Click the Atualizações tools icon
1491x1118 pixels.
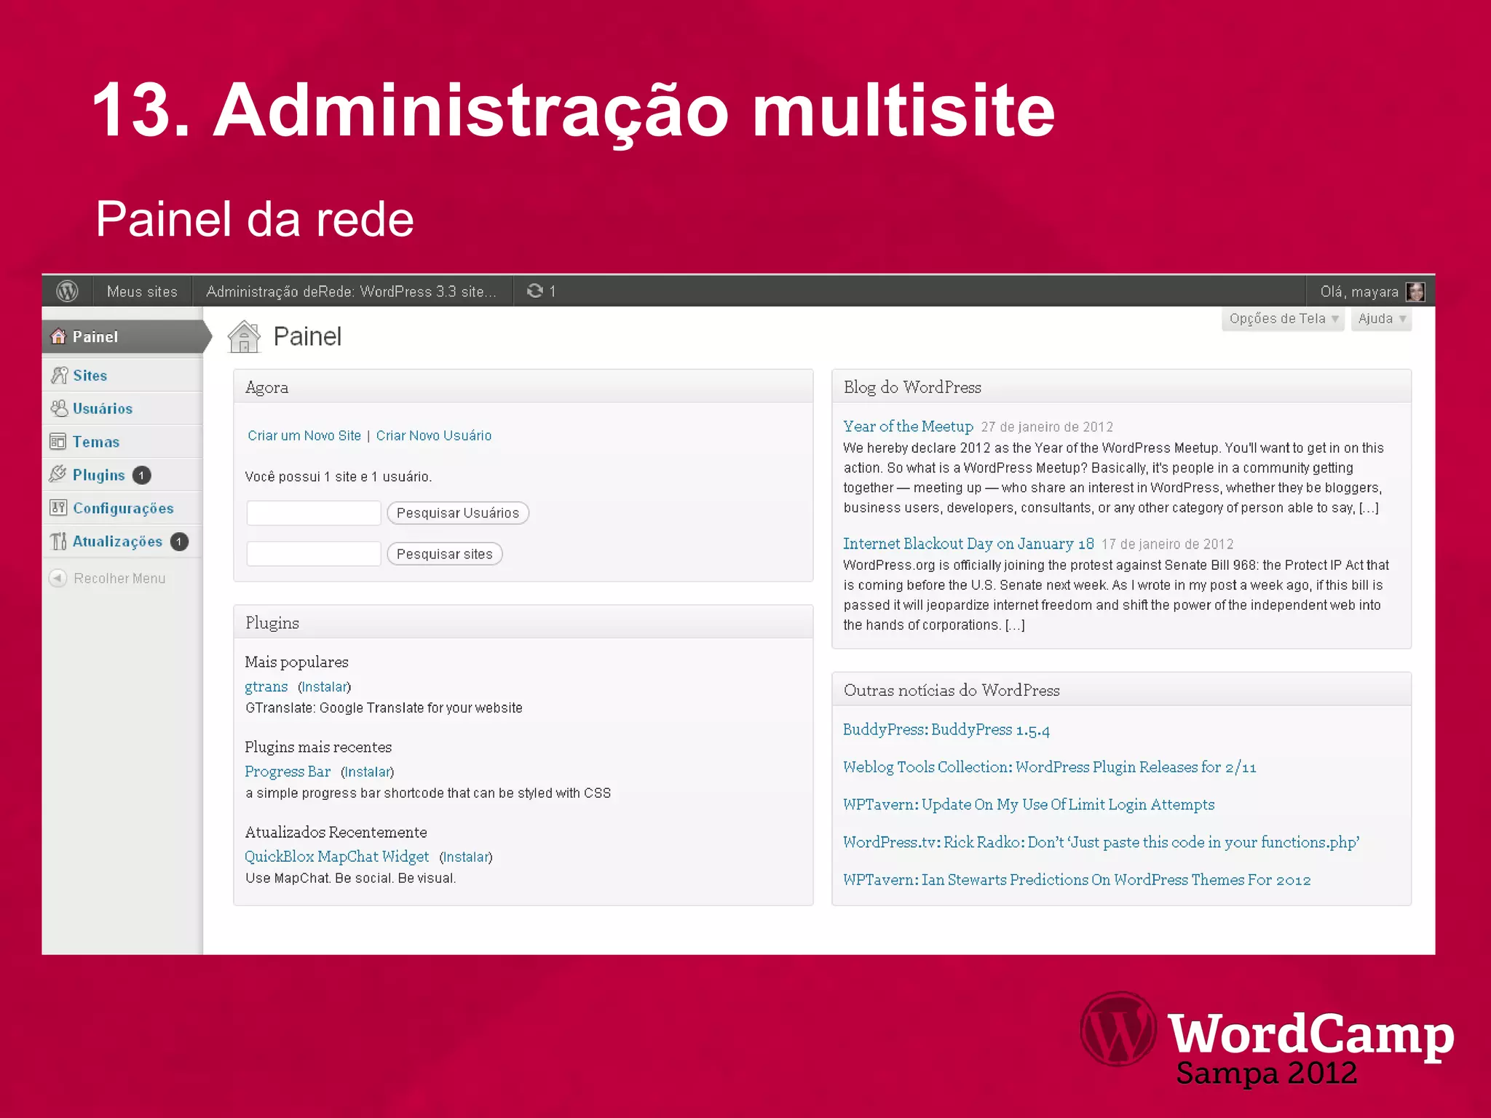click(x=58, y=542)
